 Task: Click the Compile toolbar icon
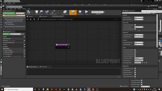point(28,12)
